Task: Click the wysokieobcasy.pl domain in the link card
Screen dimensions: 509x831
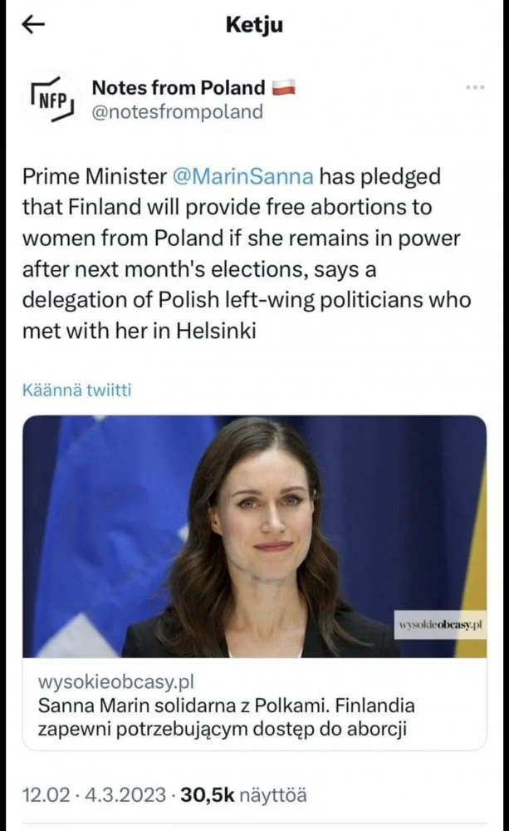Action: tap(116, 682)
